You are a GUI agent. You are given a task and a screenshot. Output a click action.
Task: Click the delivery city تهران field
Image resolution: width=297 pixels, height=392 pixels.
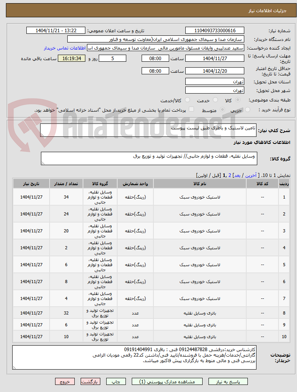pyautogui.click(x=215, y=90)
